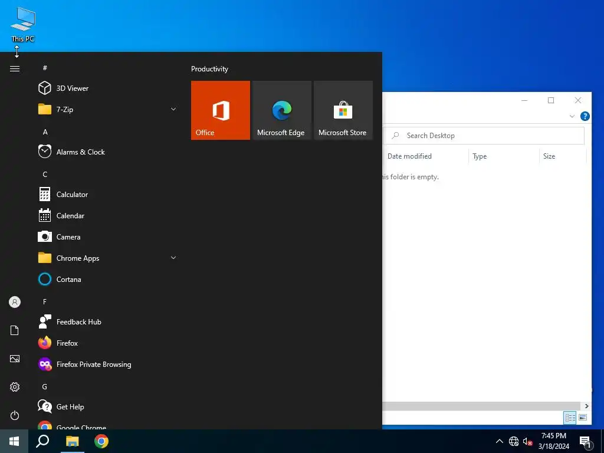Launch Cortana from the app list

point(108,279)
